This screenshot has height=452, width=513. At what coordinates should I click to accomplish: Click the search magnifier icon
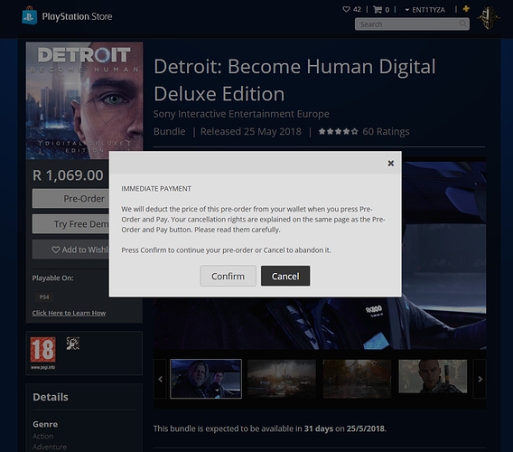tap(462, 24)
